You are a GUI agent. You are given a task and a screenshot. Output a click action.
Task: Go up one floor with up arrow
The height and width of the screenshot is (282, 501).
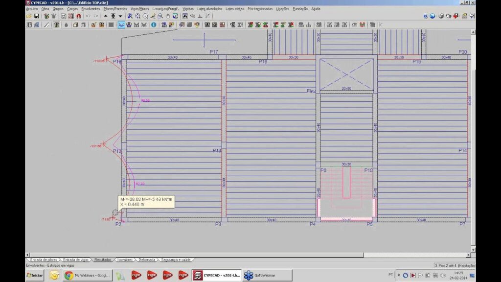pos(106,16)
